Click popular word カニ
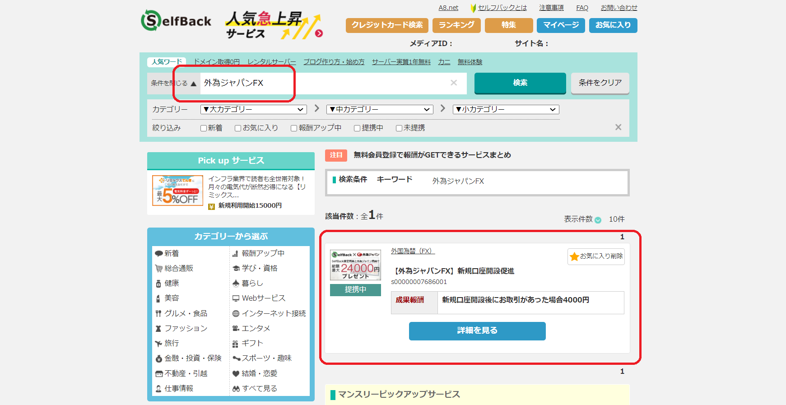 pyautogui.click(x=444, y=62)
